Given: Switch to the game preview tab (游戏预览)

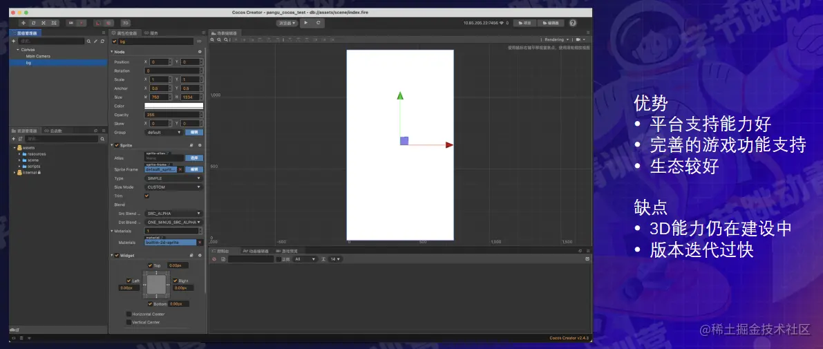Looking at the screenshot, I should (x=287, y=251).
